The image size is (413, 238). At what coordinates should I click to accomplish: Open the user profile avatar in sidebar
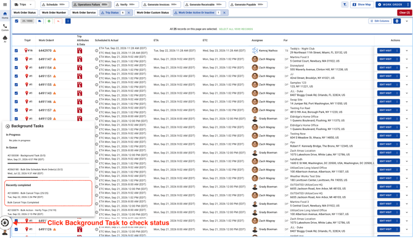[x=5, y=232]
